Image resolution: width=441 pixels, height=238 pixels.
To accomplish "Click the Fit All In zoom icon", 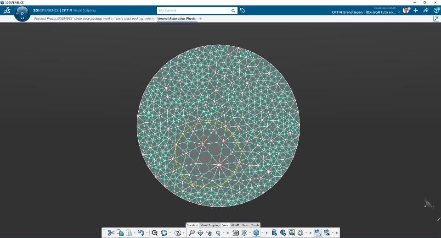I will click(x=192, y=233).
